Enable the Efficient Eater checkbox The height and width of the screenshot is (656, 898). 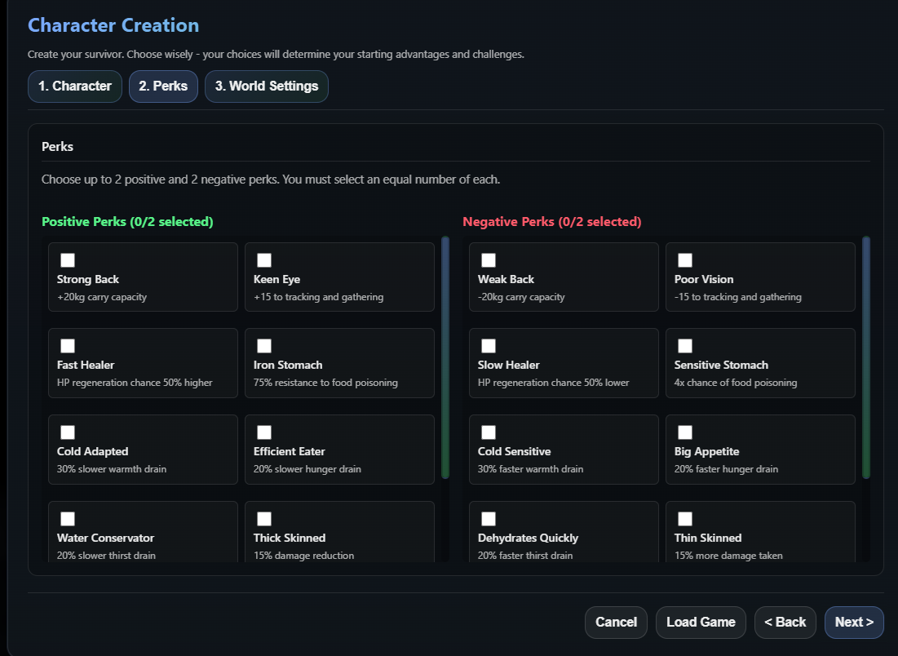[x=264, y=432]
